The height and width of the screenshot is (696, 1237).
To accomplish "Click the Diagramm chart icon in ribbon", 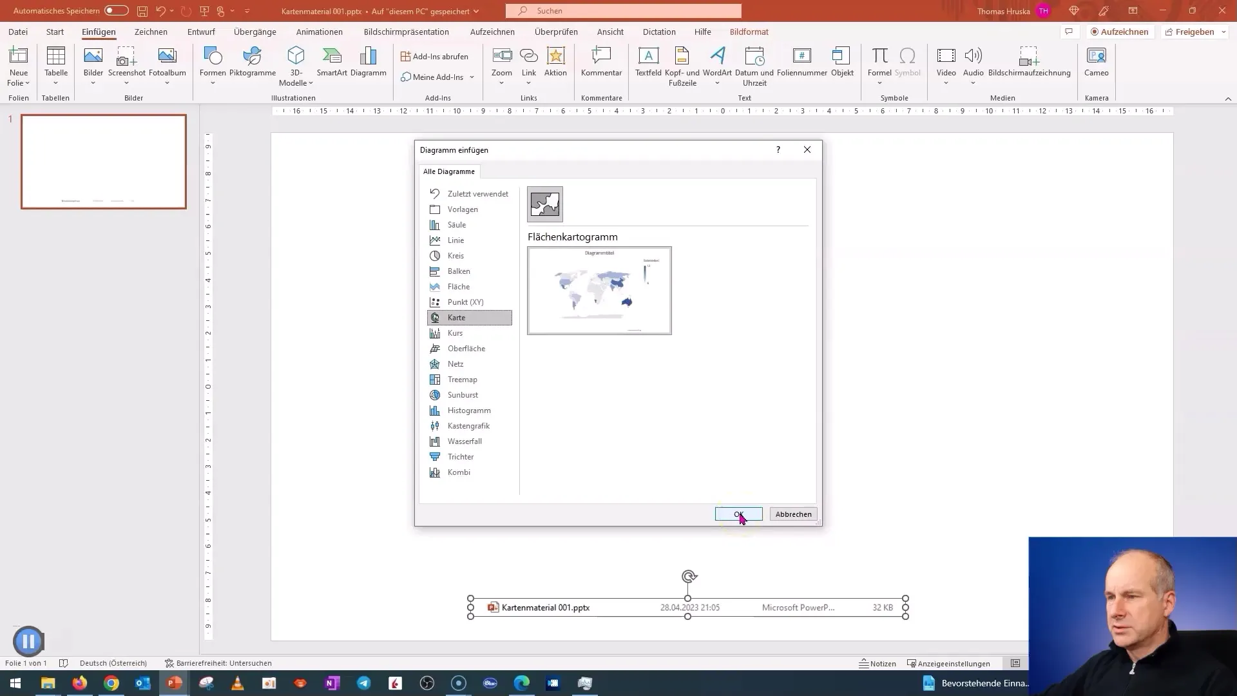I will [x=369, y=57].
